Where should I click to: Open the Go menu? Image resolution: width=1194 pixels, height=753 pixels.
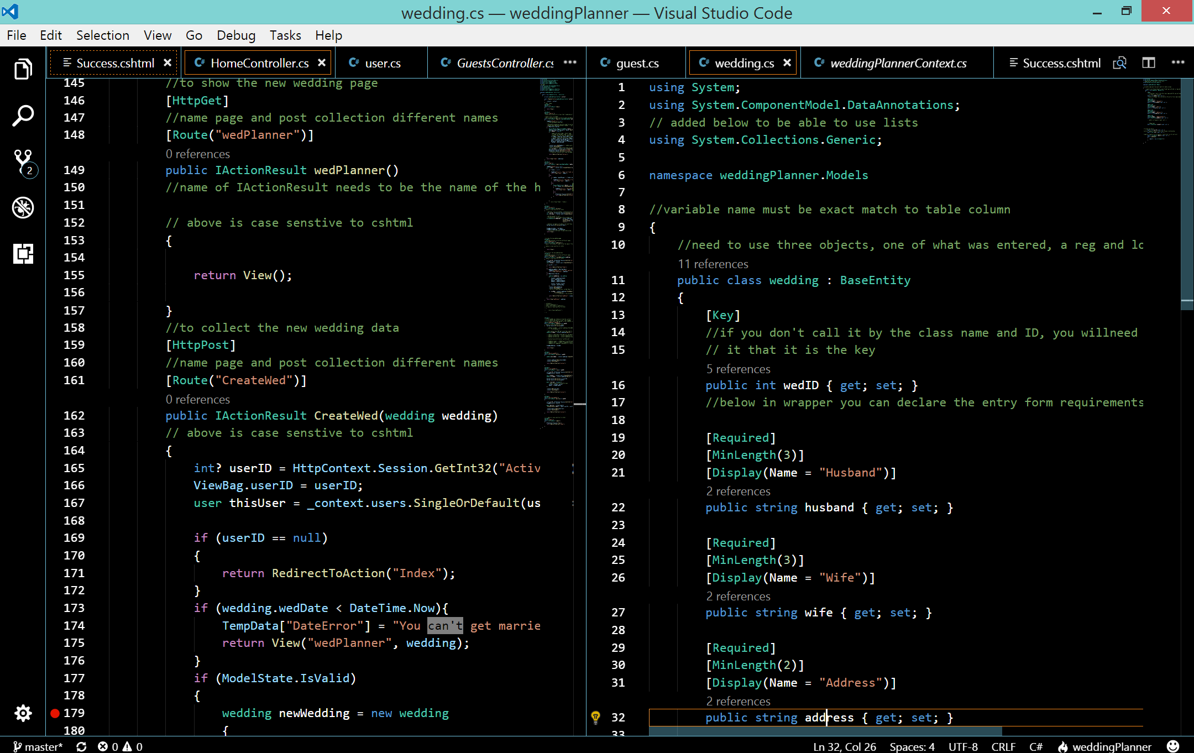click(194, 35)
